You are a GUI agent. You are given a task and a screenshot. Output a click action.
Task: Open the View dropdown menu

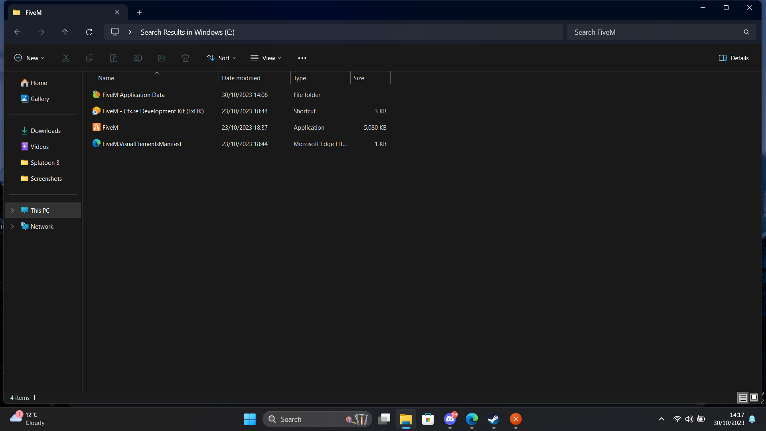(x=266, y=58)
